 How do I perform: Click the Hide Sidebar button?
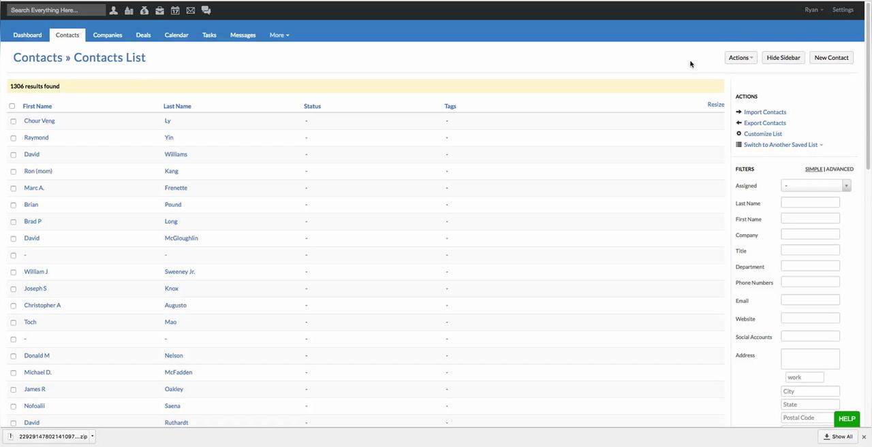783,58
